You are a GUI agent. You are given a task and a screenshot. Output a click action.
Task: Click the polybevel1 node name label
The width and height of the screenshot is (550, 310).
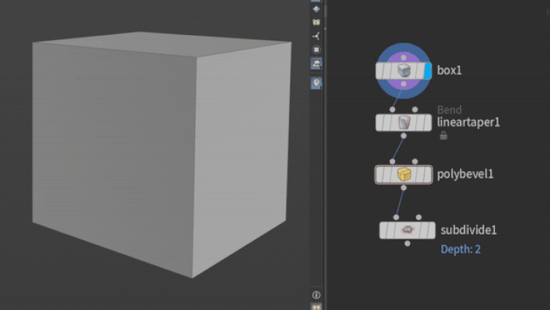465,174
